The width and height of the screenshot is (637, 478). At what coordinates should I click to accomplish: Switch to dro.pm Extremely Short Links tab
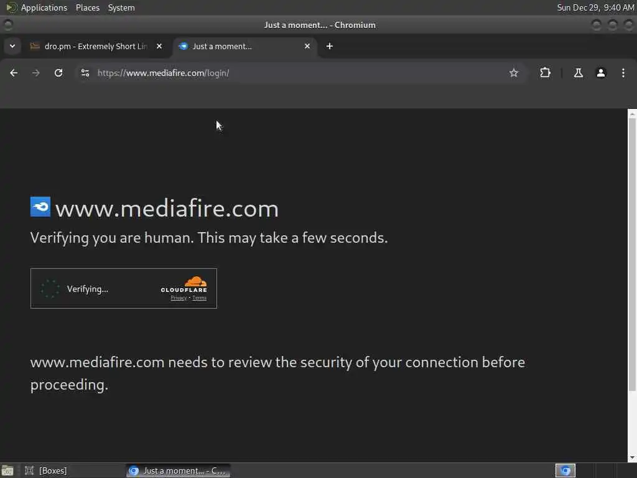pos(96,46)
